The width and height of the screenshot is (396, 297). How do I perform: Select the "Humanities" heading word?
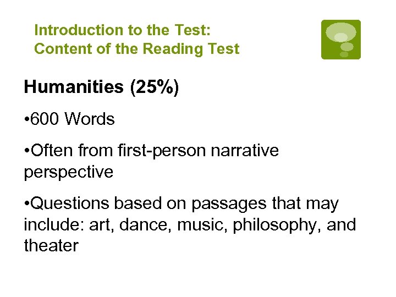[74, 87]
